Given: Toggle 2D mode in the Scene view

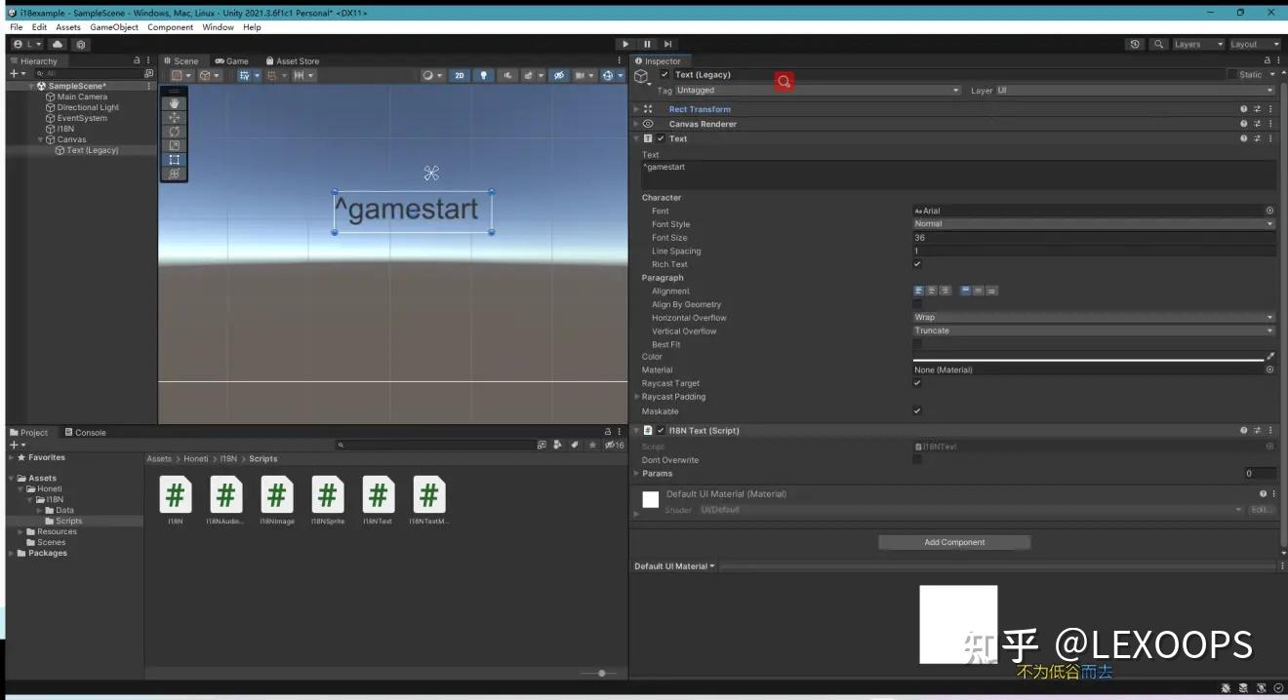Looking at the screenshot, I should coord(460,75).
